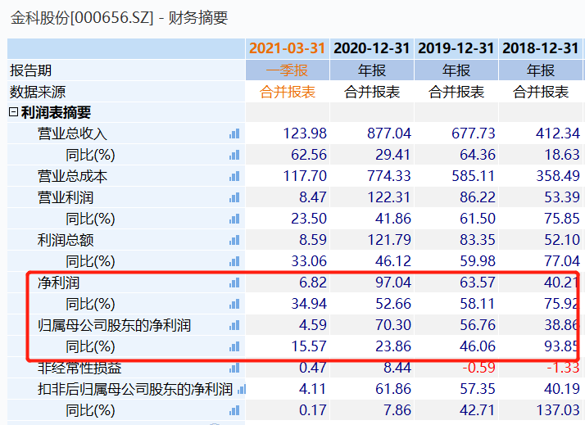Click the 利润总额 row label

click(x=66, y=240)
